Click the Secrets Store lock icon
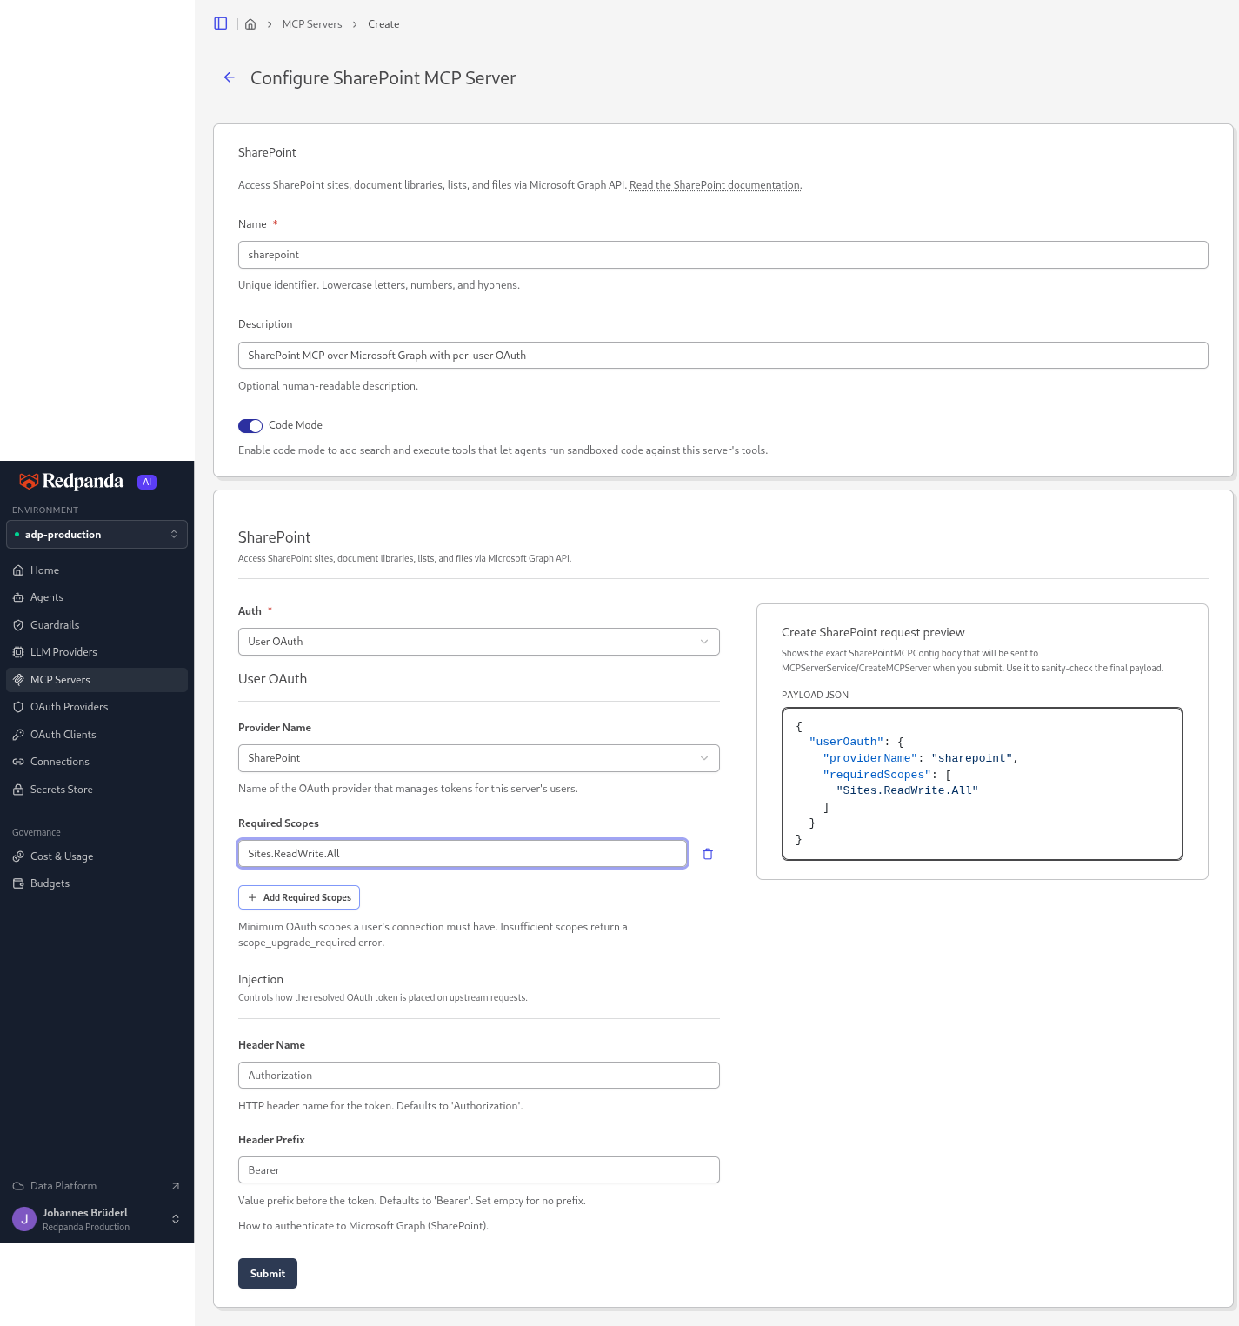Screen dimensions: 1239x1326 click(x=18, y=790)
